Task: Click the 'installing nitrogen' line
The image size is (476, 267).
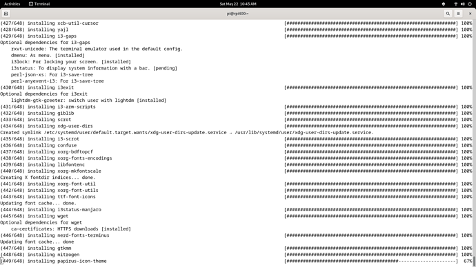Action: (x=39, y=255)
